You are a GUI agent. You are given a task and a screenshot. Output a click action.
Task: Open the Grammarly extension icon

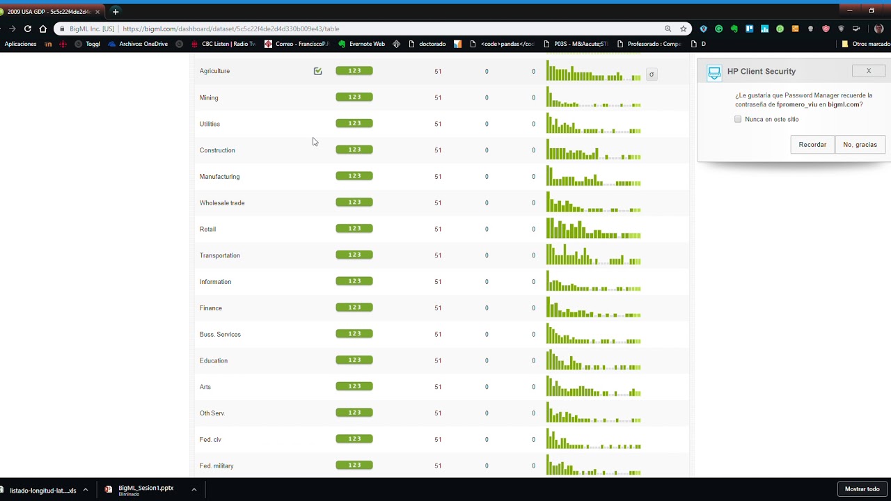718,29
